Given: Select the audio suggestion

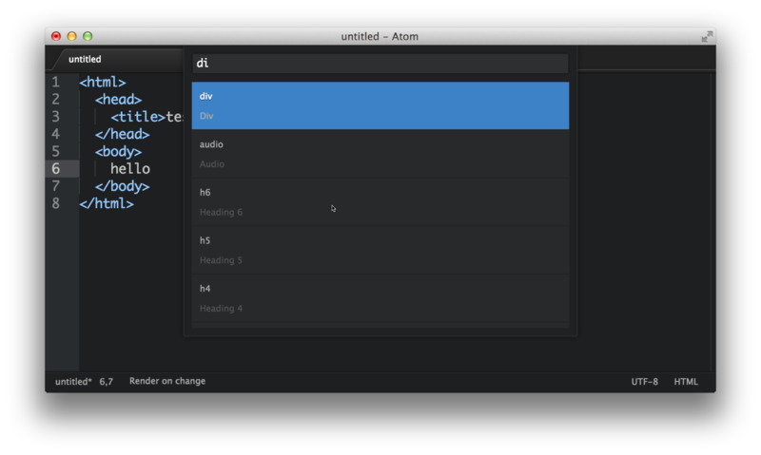Looking at the screenshot, I should point(380,154).
